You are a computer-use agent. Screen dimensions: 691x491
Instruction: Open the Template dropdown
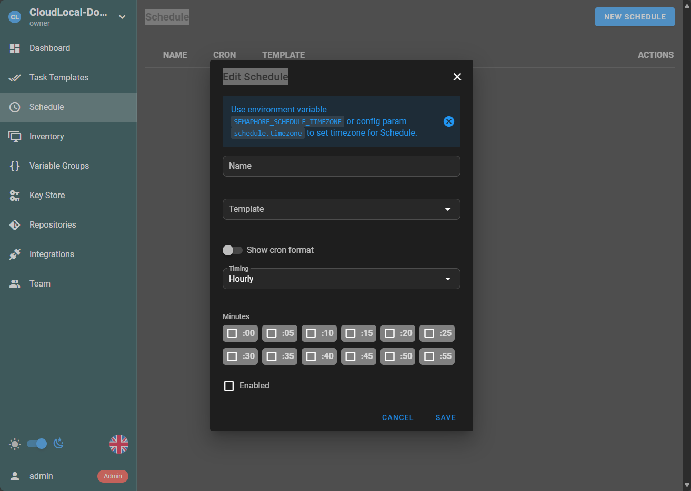pos(342,209)
